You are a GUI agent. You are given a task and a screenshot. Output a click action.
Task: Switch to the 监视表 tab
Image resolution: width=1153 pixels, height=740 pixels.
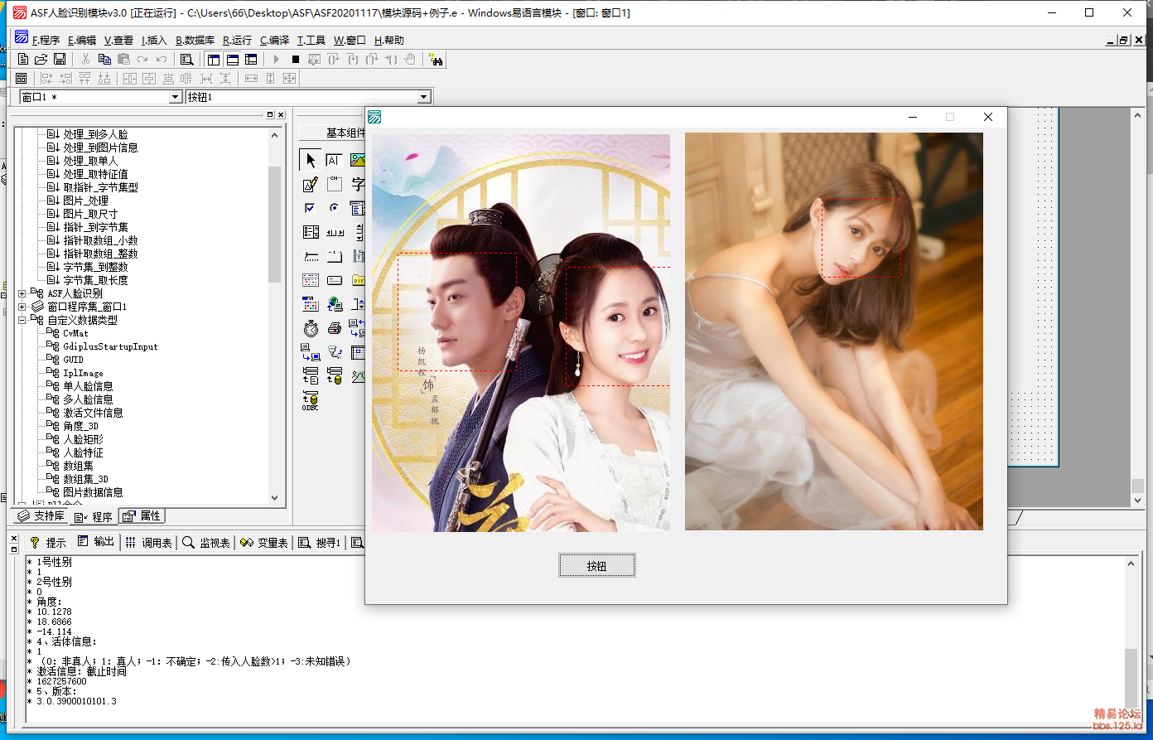click(206, 543)
